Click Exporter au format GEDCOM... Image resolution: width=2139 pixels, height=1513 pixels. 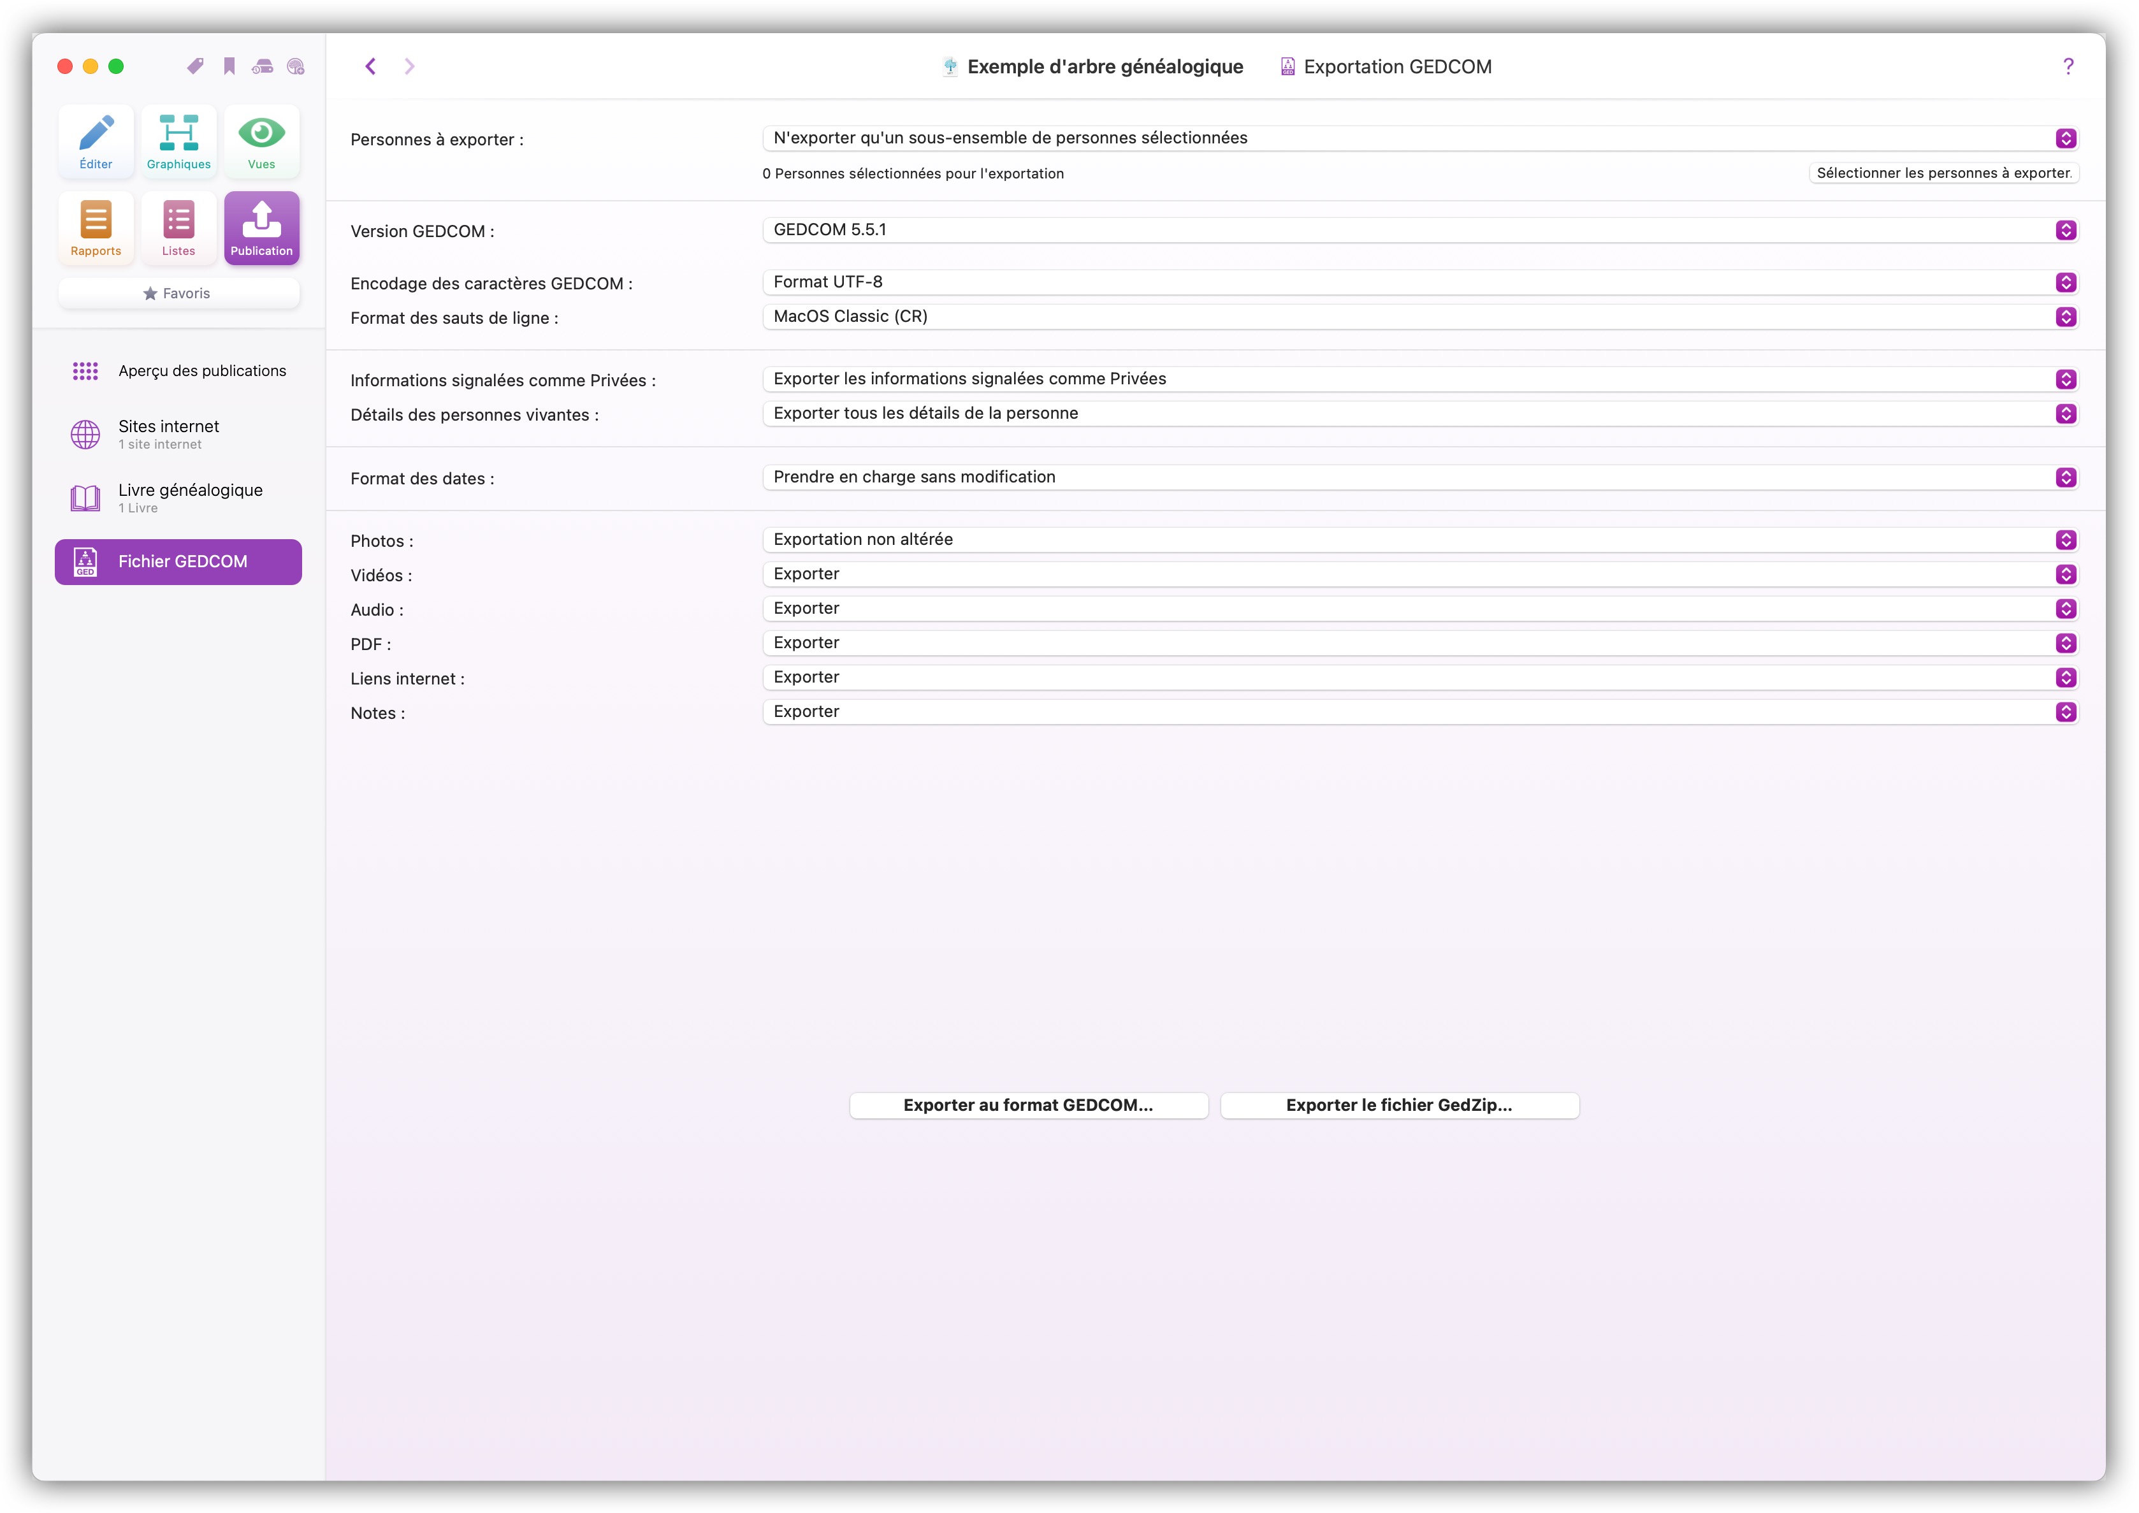coord(1029,1105)
